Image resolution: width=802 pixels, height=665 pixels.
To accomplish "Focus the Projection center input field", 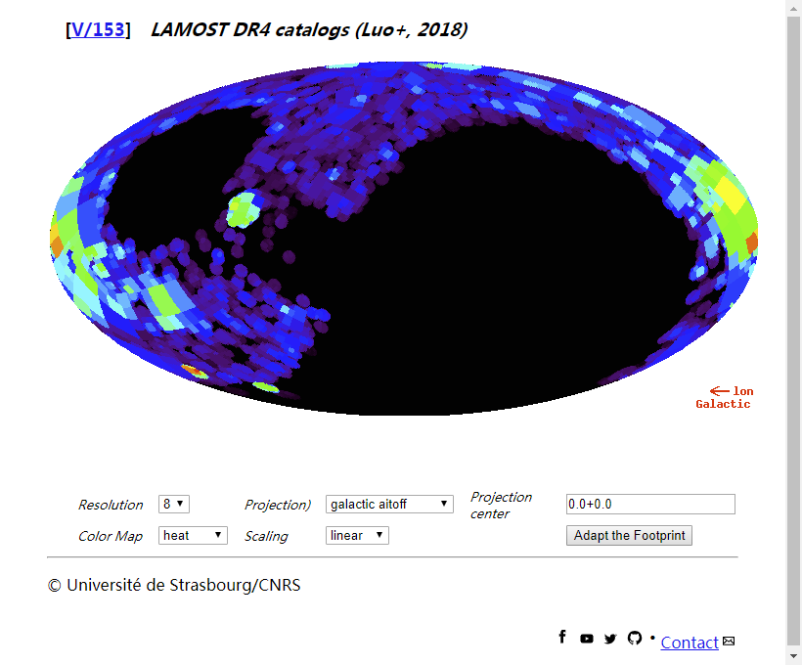I will (x=650, y=504).
